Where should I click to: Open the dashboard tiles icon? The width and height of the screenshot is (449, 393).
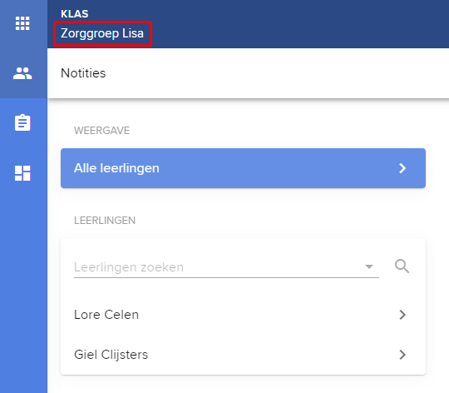(x=22, y=173)
